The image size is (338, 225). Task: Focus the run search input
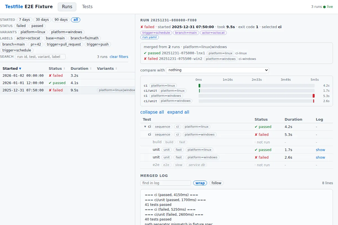coord(40,57)
